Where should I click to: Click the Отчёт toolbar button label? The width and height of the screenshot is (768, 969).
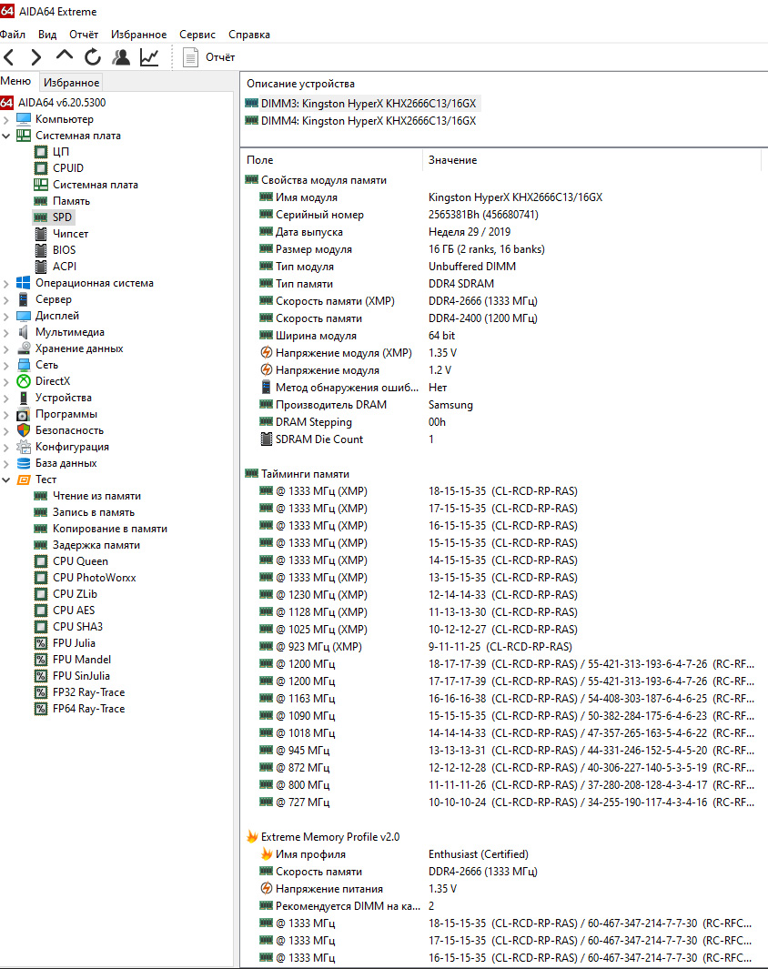[x=220, y=57]
